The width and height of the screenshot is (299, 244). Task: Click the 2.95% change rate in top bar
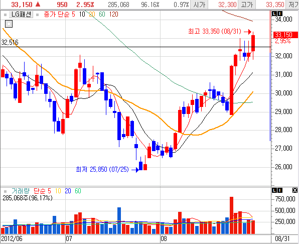(85, 5)
